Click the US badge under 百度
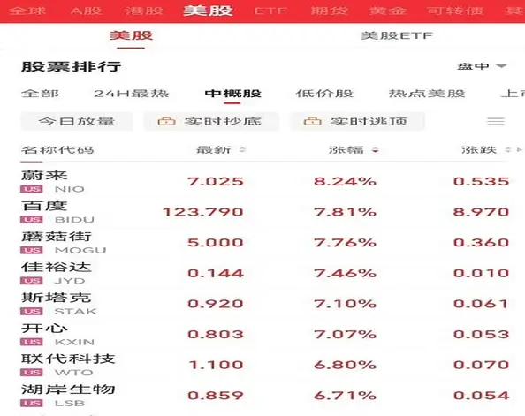 32,220
